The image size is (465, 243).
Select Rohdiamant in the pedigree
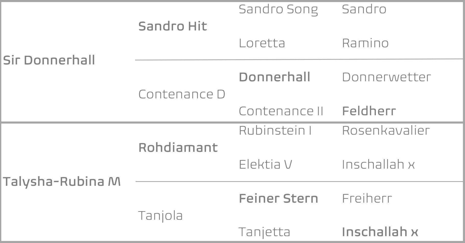tap(178, 147)
